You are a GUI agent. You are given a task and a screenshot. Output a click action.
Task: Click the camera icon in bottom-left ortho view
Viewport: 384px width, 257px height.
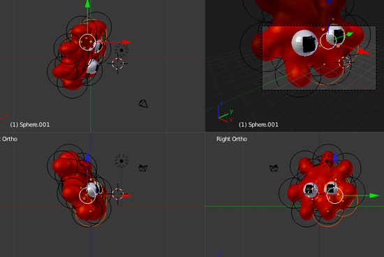(143, 168)
